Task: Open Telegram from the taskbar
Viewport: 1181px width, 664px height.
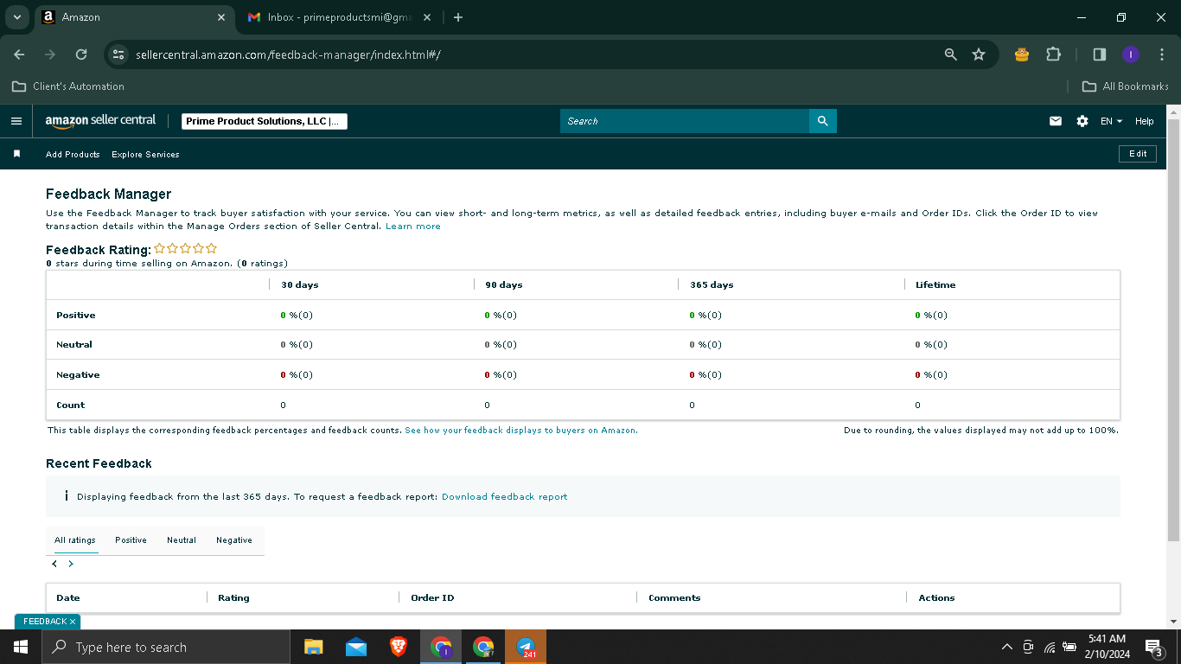Action: point(526,647)
